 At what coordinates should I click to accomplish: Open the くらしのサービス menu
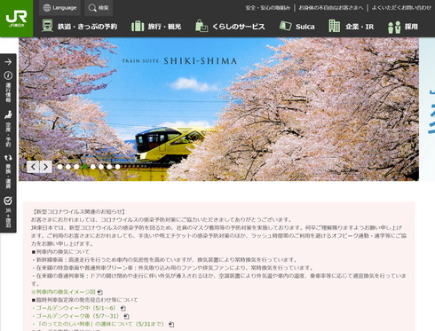(230, 27)
